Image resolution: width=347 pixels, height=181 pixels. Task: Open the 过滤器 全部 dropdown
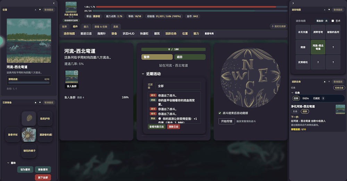pos(178,86)
